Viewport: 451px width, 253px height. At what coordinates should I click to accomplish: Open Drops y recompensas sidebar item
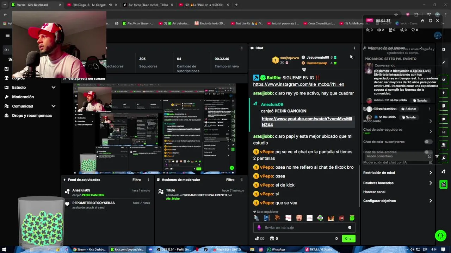[32, 116]
